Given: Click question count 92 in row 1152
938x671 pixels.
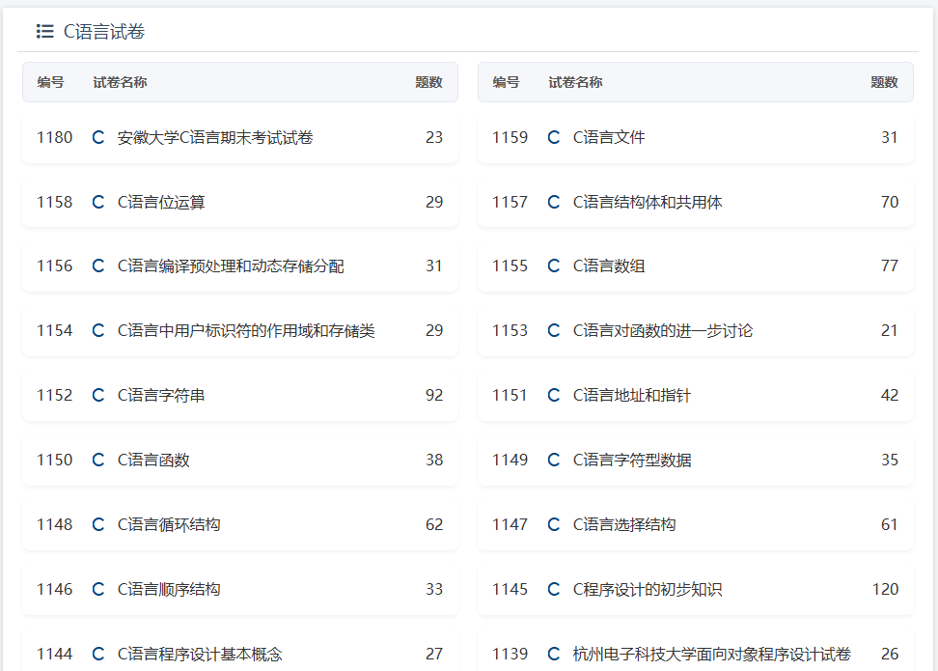Looking at the screenshot, I should [434, 395].
